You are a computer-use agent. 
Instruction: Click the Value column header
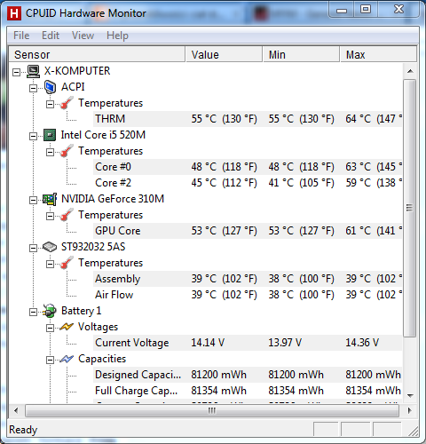pos(224,54)
